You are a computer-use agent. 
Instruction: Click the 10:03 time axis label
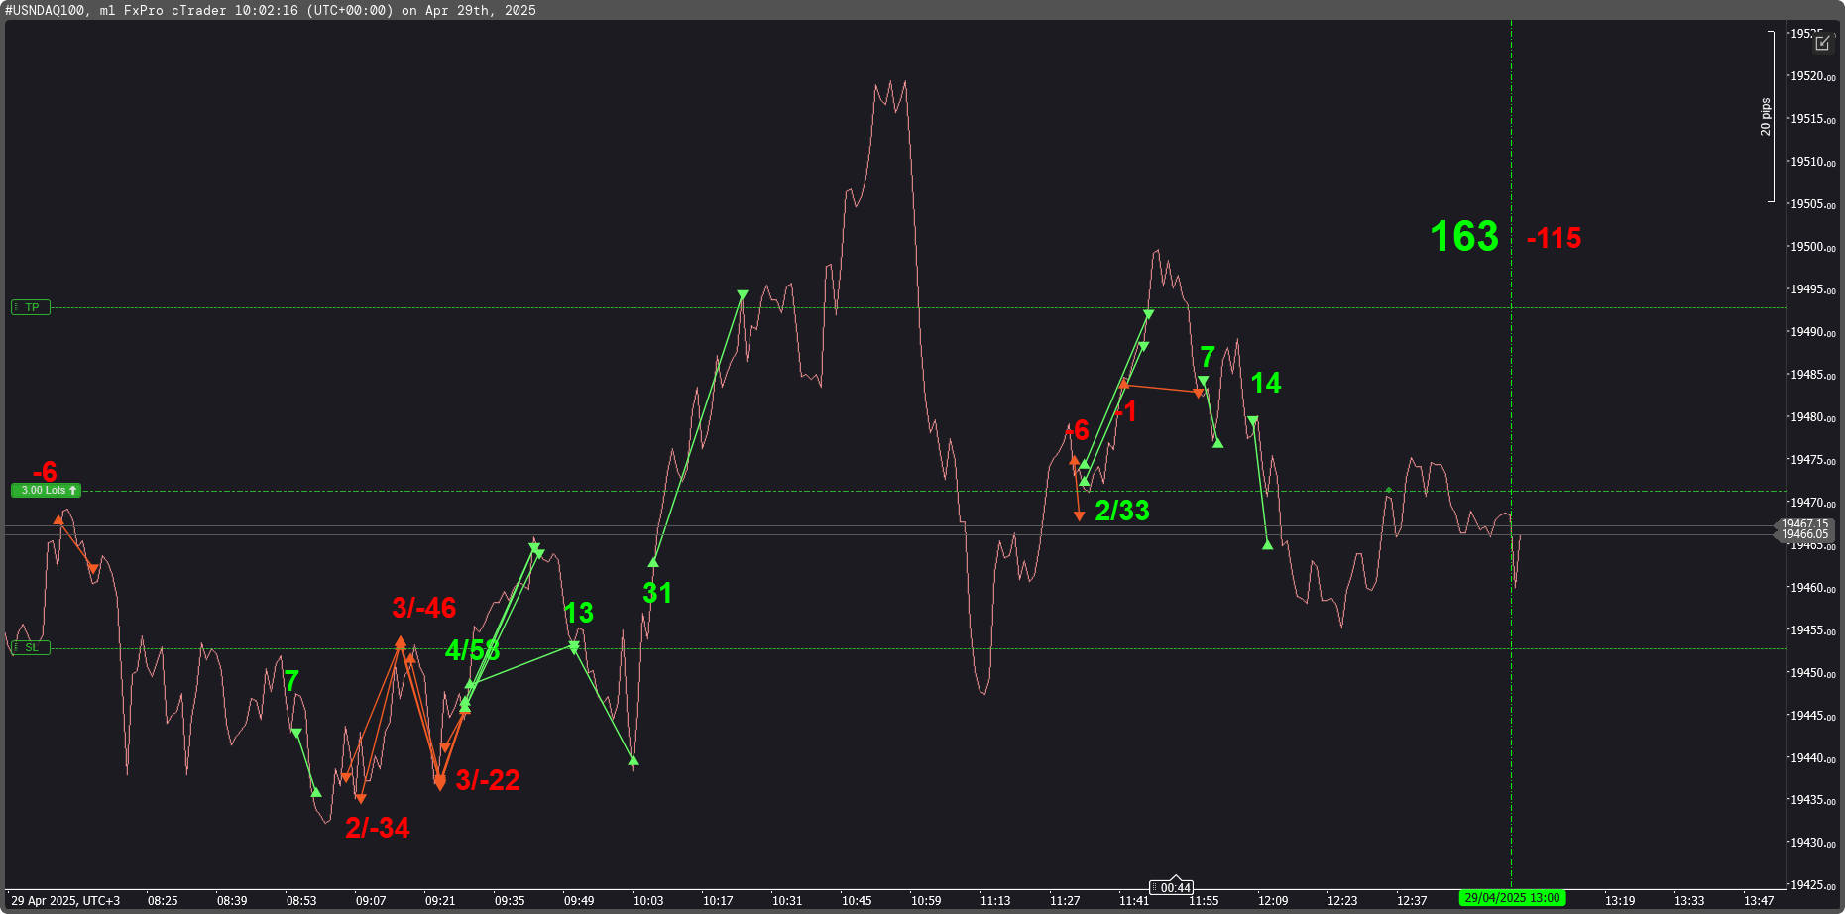pos(648,900)
